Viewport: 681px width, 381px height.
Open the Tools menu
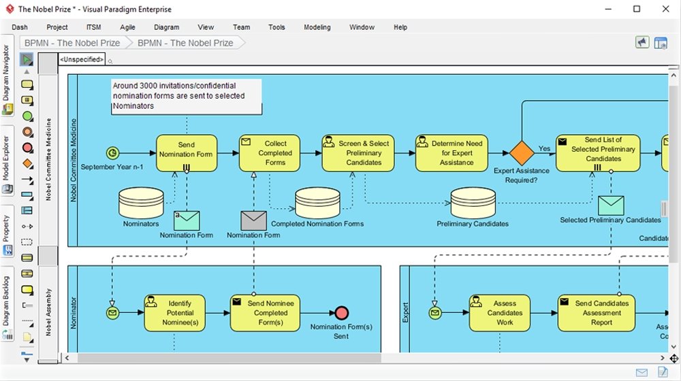(x=276, y=27)
